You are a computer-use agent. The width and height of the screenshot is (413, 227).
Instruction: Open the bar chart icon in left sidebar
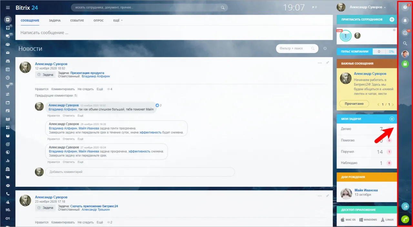(8, 161)
